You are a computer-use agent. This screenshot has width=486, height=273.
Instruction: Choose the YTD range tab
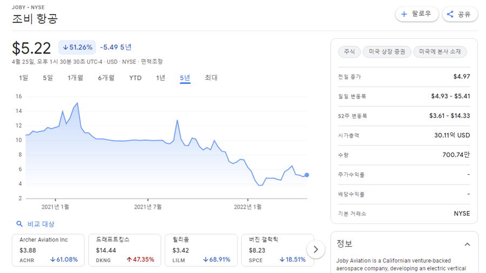[135, 78]
